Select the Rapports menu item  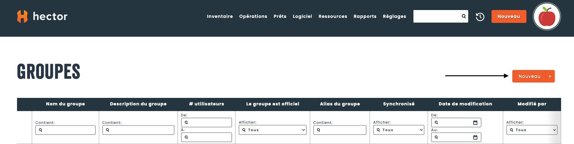click(365, 16)
